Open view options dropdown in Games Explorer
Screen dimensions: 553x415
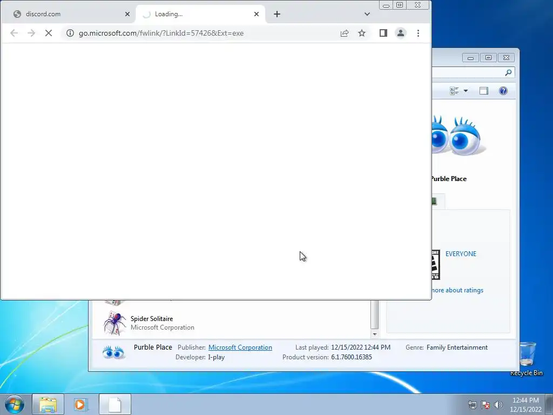pos(466,91)
